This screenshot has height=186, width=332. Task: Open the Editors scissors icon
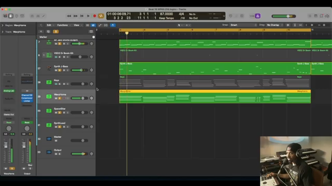44,16
